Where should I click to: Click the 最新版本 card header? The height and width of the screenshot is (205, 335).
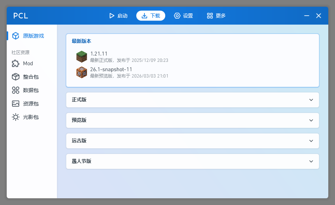coord(82,41)
